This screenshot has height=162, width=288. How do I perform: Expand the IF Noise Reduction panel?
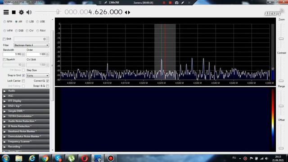click(x=26, y=126)
